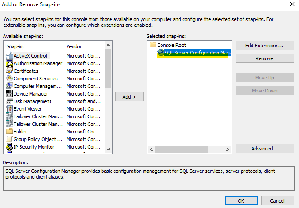This screenshot has height=208, width=299.
Task: Select Disk Management snap-in name
Action: [32, 101]
